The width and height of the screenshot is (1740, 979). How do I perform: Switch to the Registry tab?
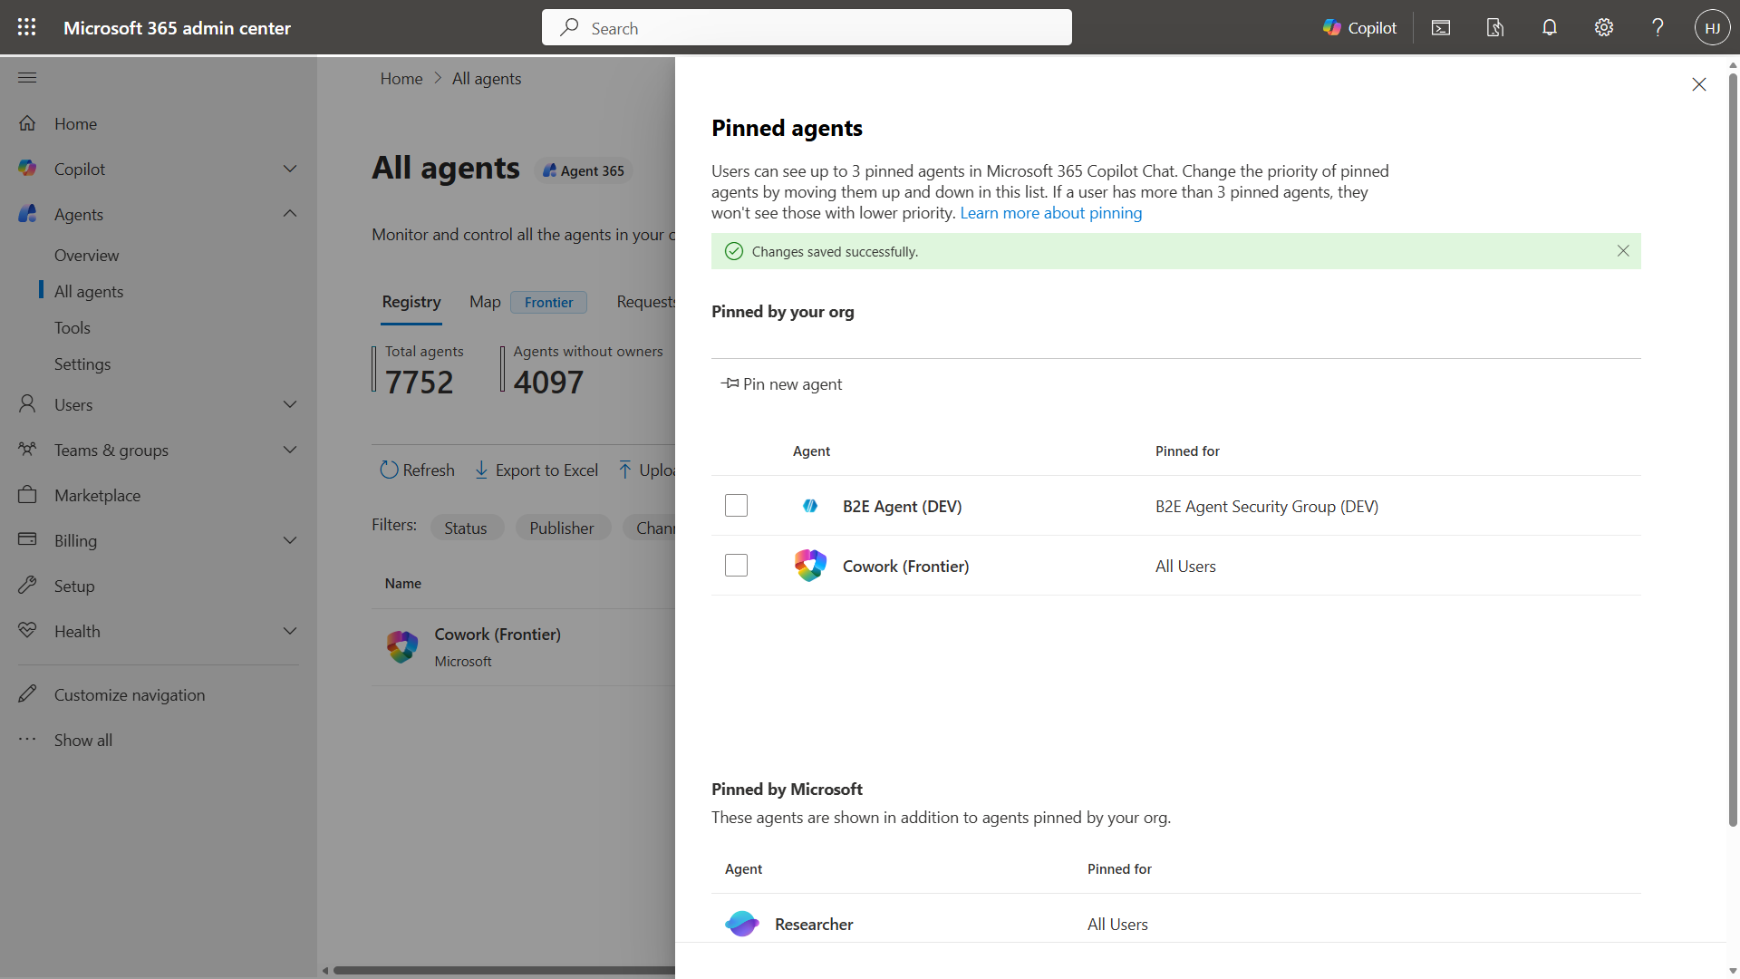[411, 302]
